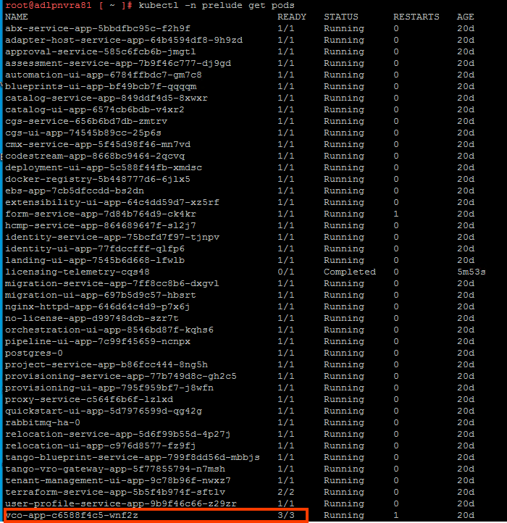Click pod name quickstart-ui-app-5d7976599d-qg42g
This screenshot has height=523, width=507.
pos(104,411)
